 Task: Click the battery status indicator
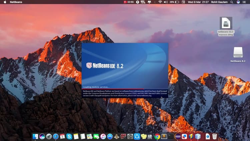pyautogui.click(x=174, y=2)
